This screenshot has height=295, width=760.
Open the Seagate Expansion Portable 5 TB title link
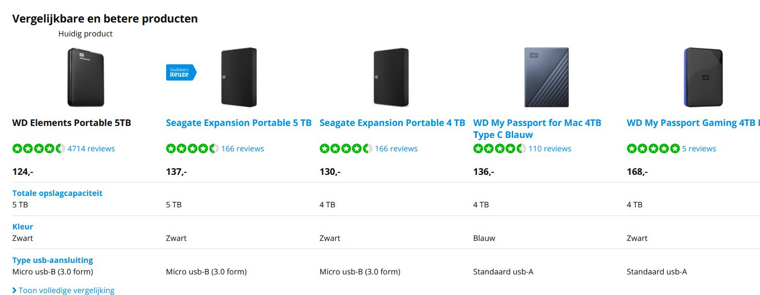click(239, 123)
